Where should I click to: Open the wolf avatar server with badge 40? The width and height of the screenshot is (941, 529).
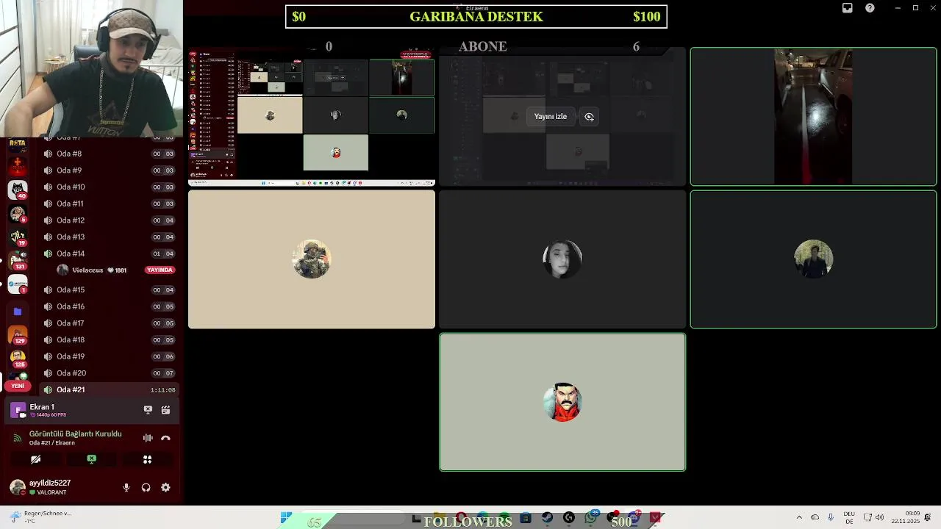click(x=18, y=190)
